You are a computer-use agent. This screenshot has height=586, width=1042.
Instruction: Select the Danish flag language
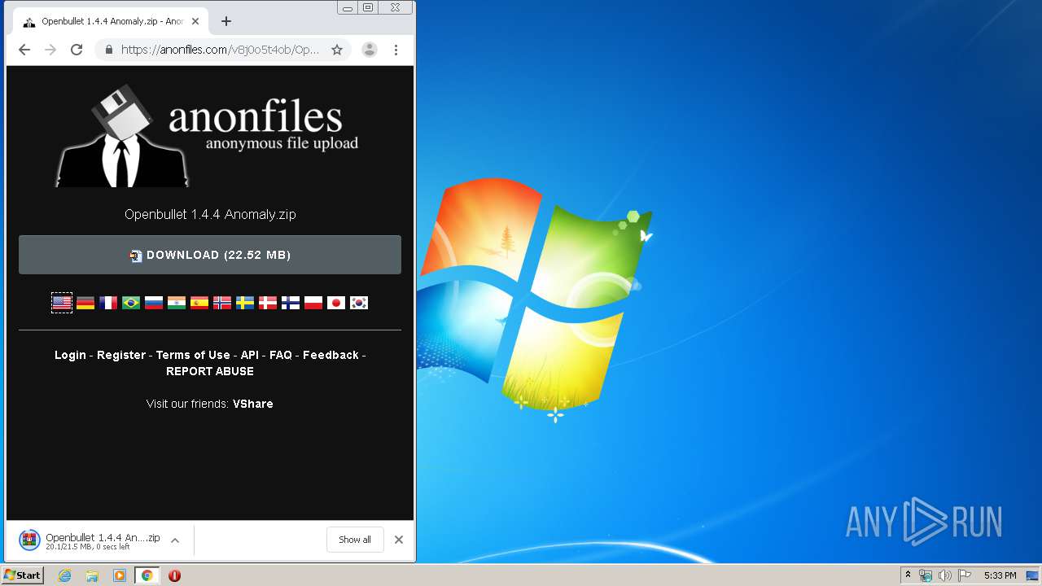click(268, 303)
